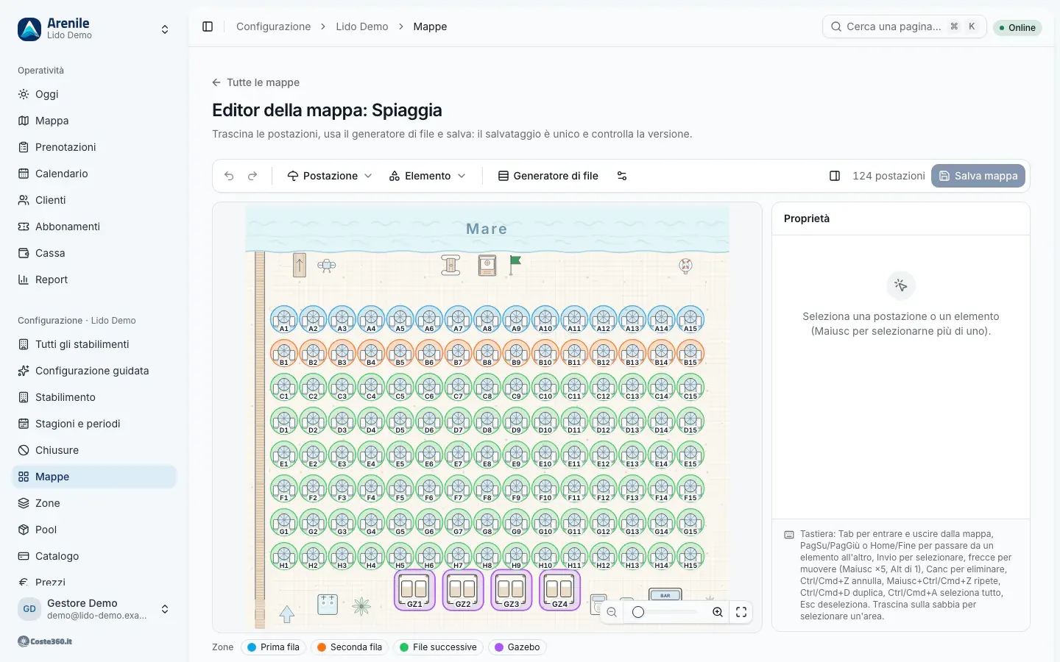Open Prenotazioni from the sidebar

[94, 147]
